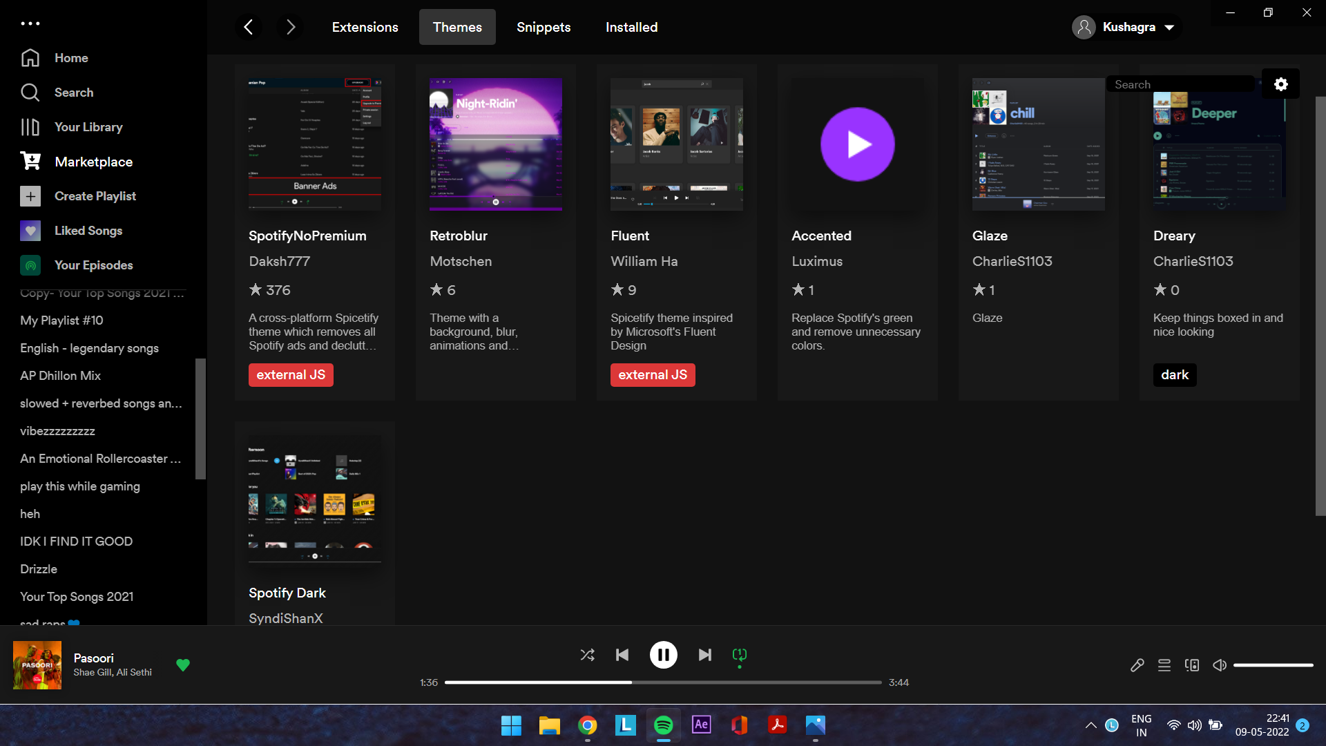Select the Search icon in the sidebar
Screen dimensions: 1326x746
pyautogui.click(x=30, y=92)
